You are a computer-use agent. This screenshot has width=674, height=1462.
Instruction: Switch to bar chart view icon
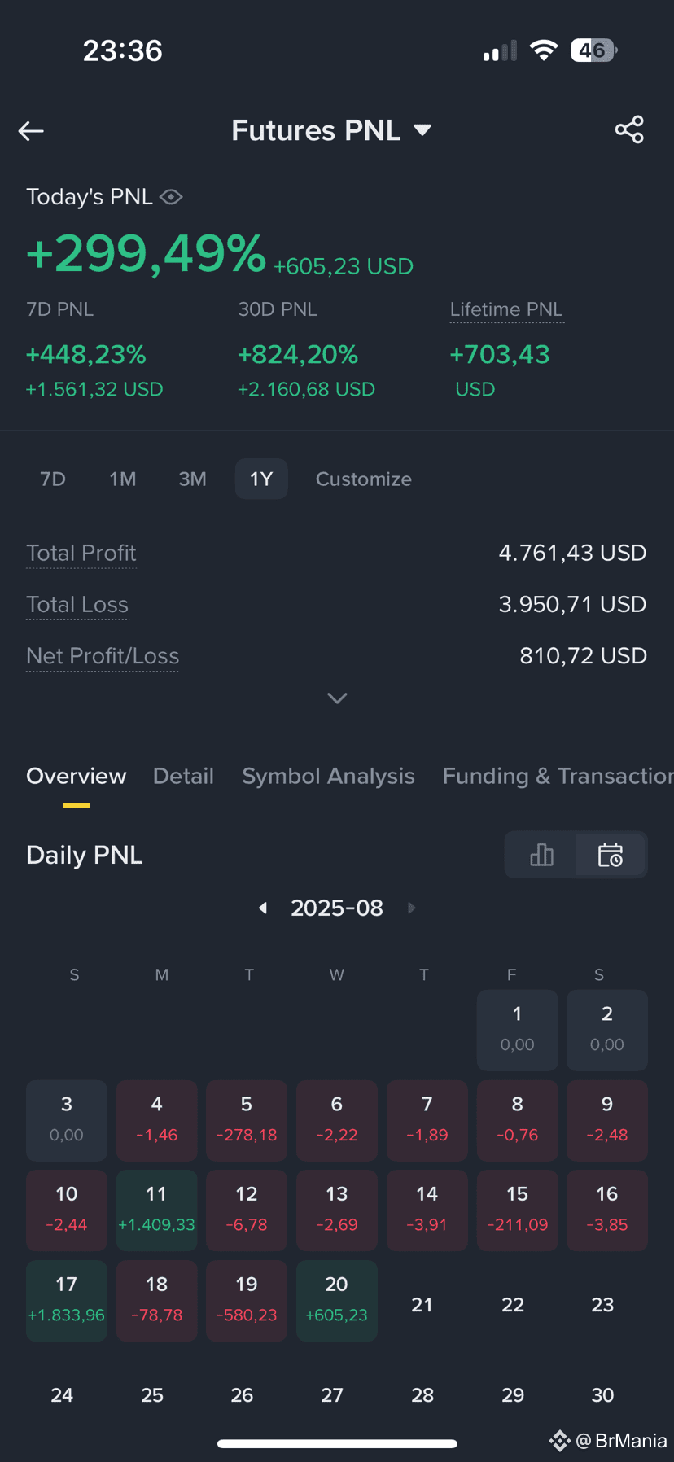[x=541, y=855]
